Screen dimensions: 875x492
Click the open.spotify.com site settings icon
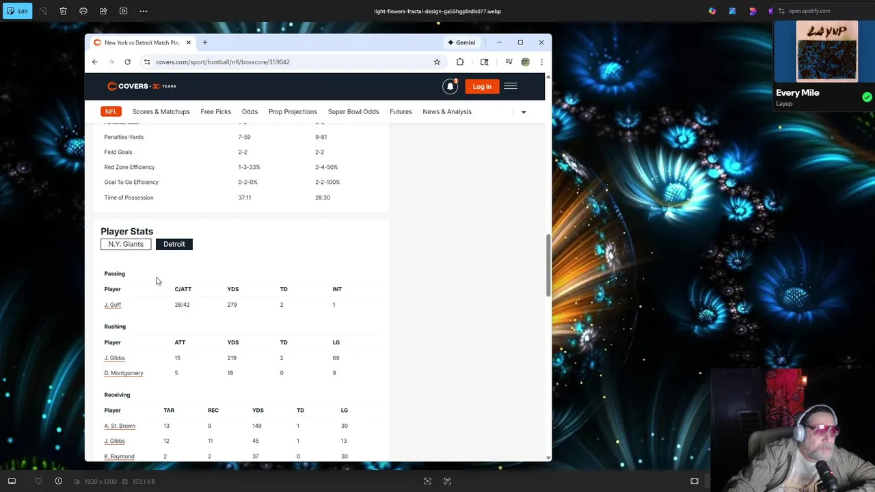(x=781, y=11)
